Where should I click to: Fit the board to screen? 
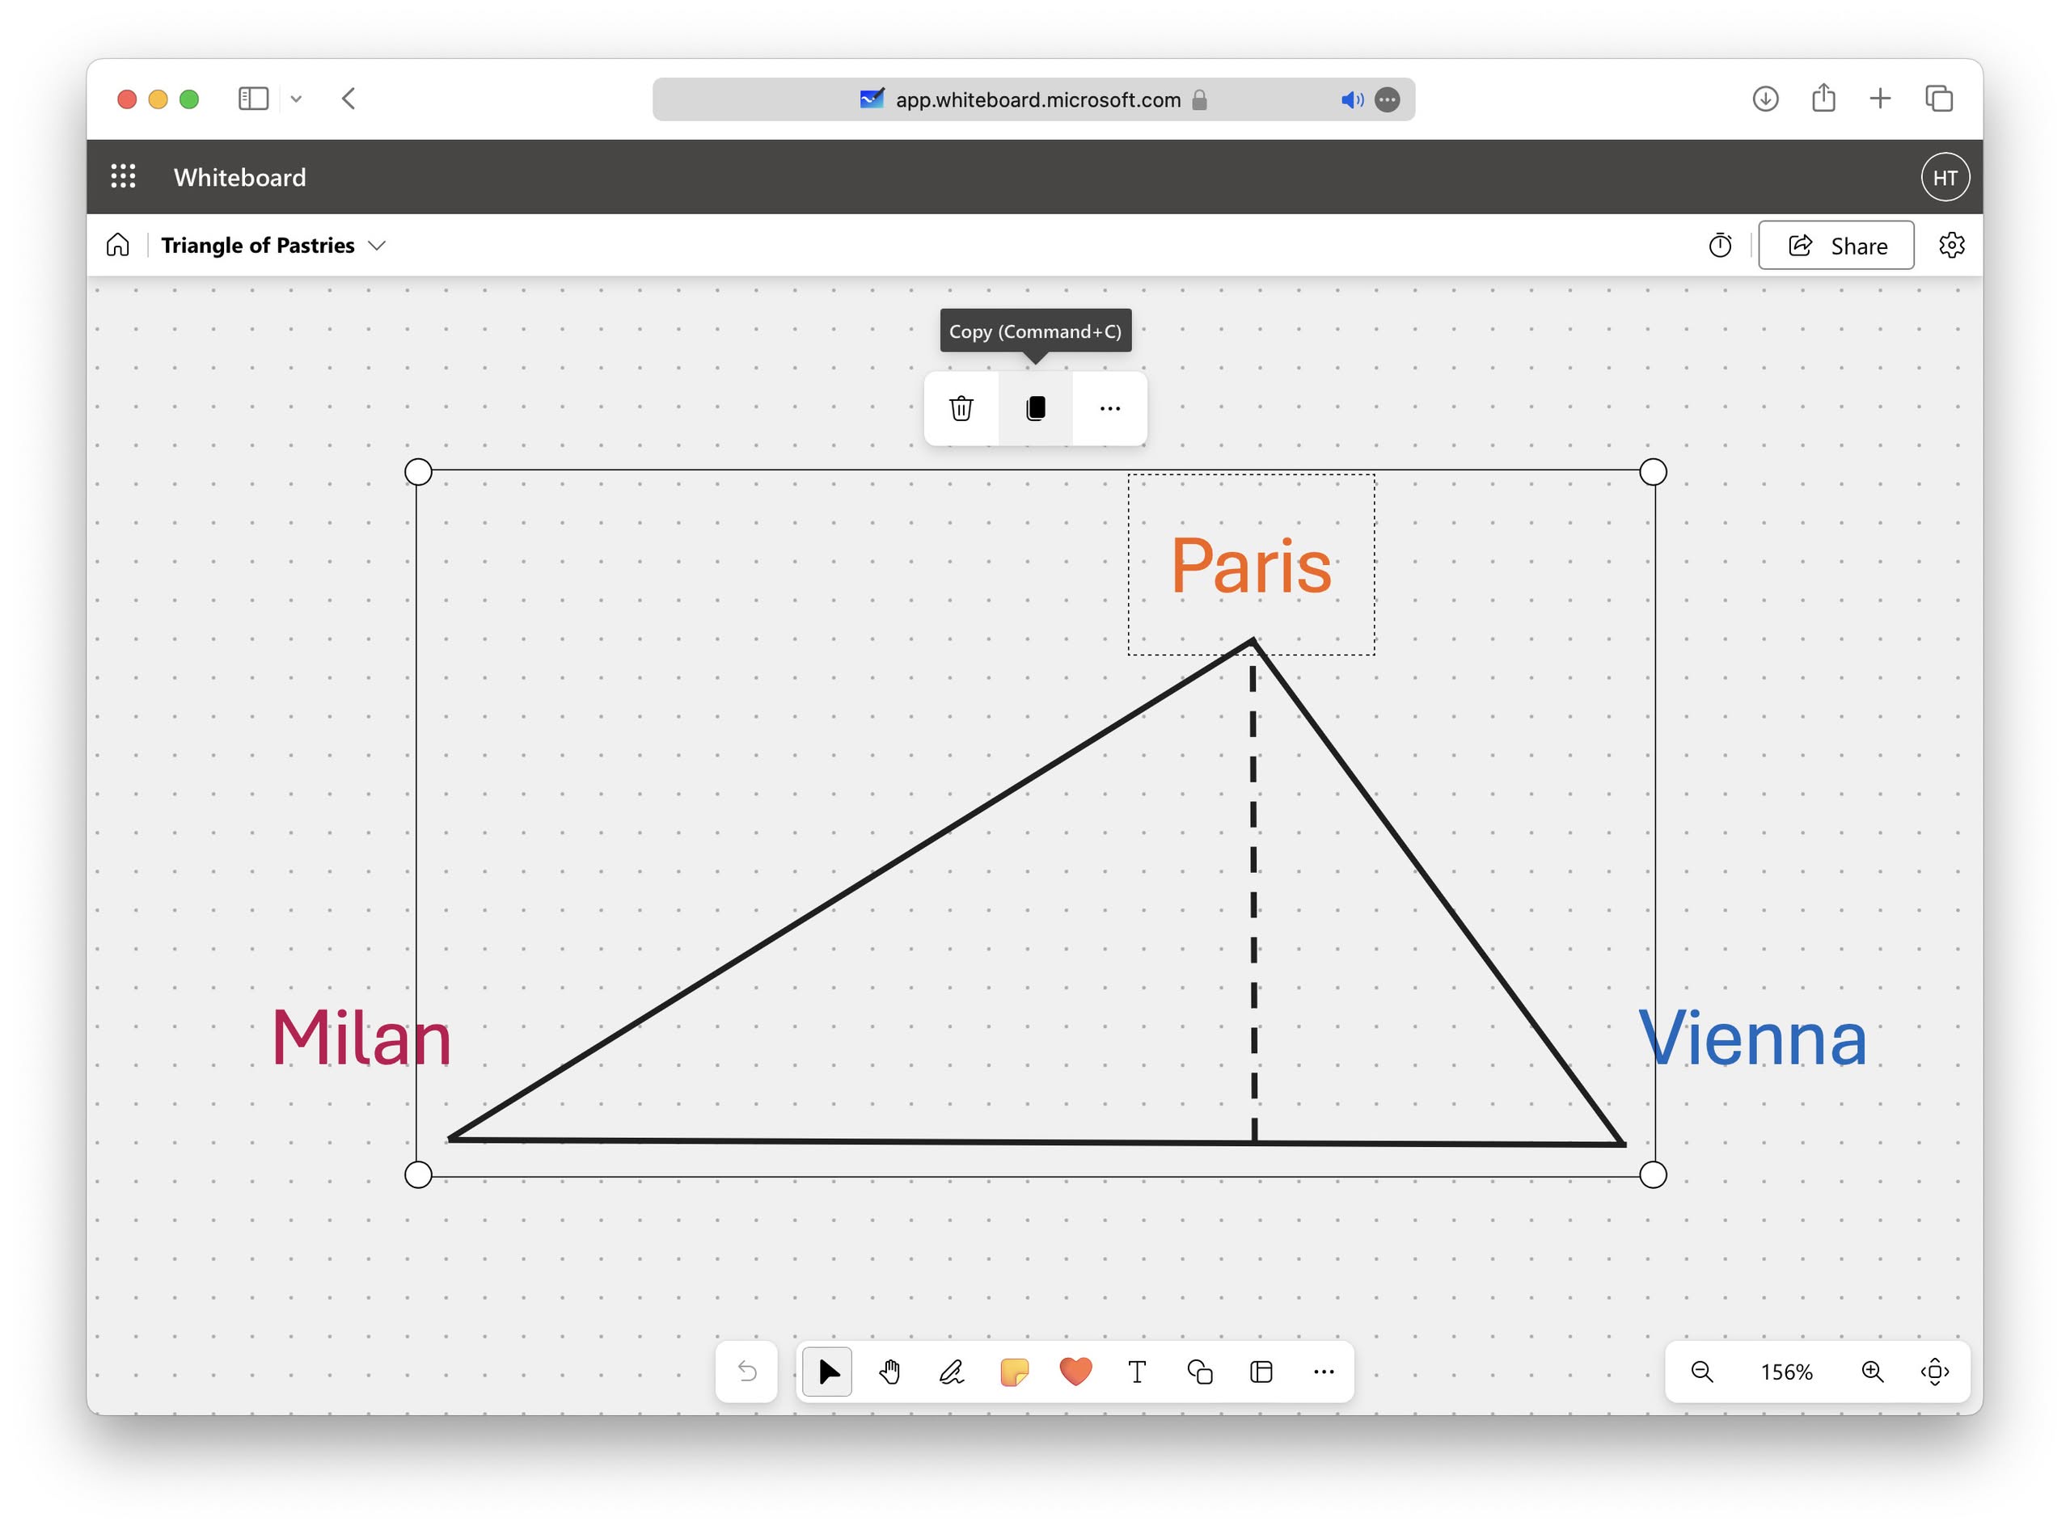1935,1372
